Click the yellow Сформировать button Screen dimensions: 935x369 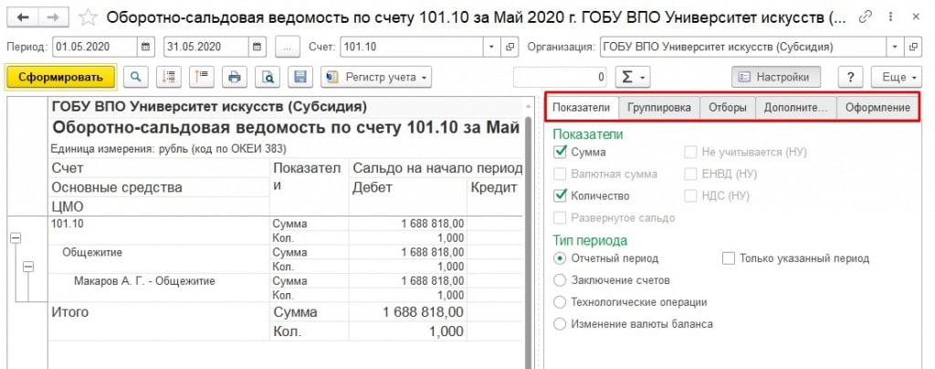click(x=60, y=77)
